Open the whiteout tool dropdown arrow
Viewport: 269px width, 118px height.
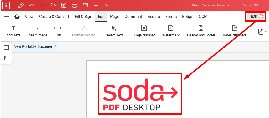pos(266,32)
